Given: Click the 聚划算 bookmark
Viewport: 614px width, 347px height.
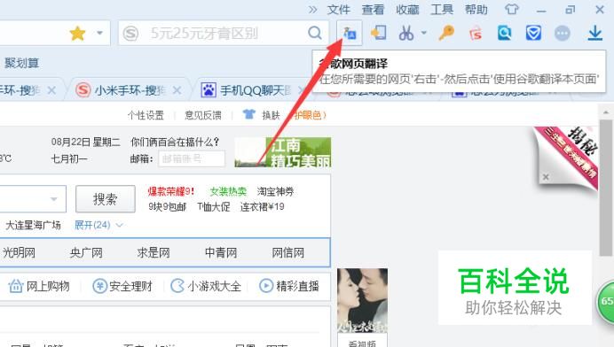Looking at the screenshot, I should [22, 63].
